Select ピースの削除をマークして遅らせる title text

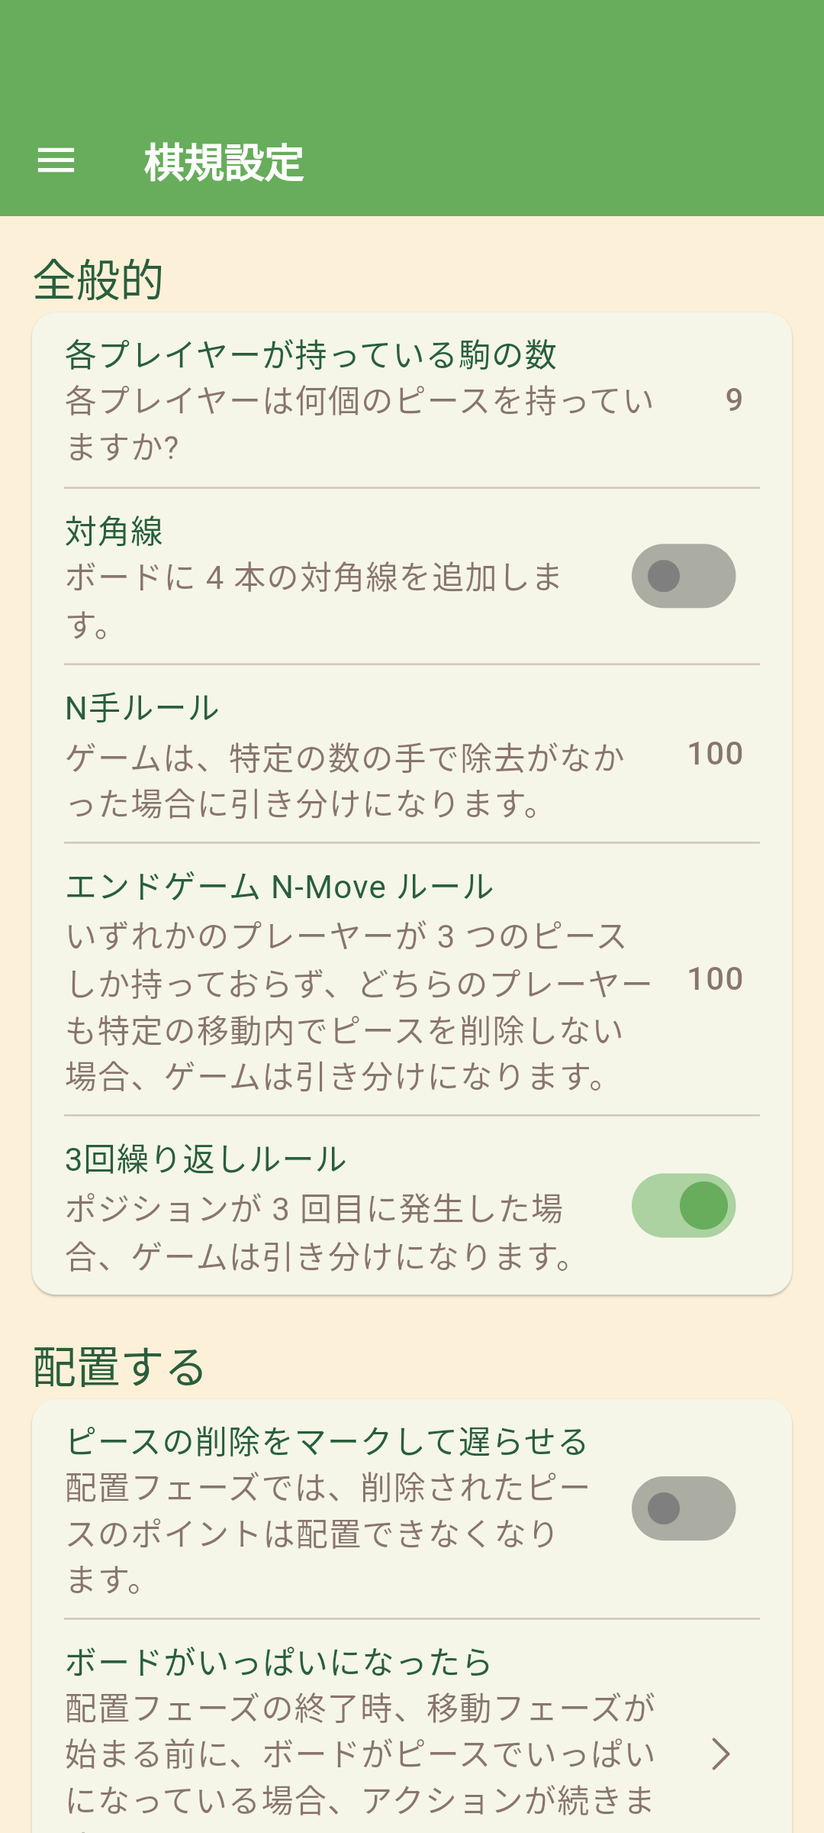point(327,1442)
